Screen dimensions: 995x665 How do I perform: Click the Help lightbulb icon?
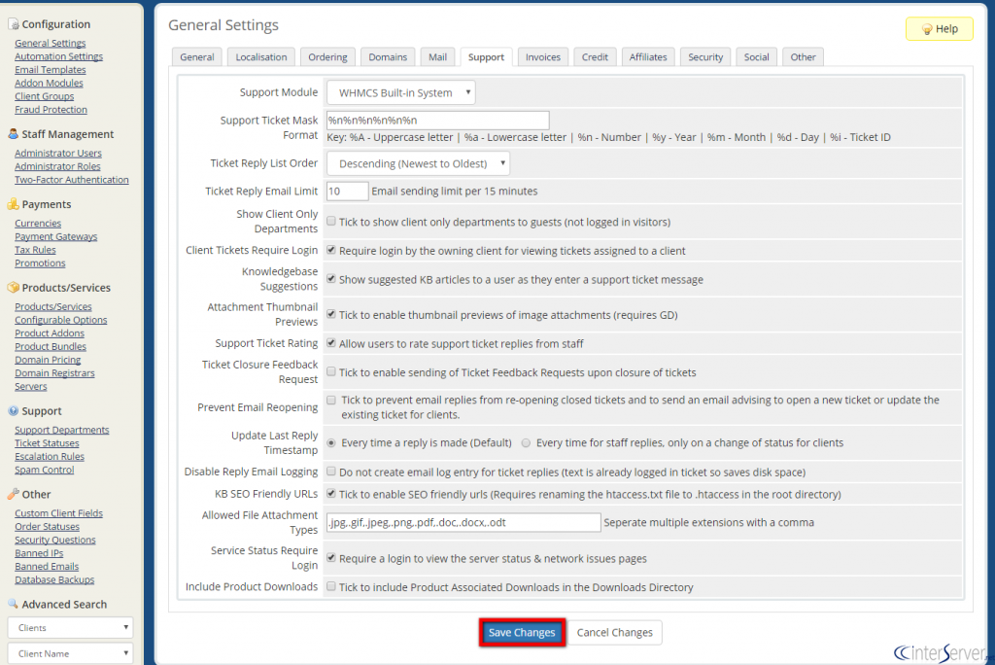pyautogui.click(x=927, y=29)
